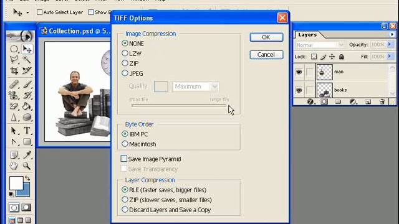
Task: Reset to default black and white colors
Action: pyautogui.click(x=11, y=195)
